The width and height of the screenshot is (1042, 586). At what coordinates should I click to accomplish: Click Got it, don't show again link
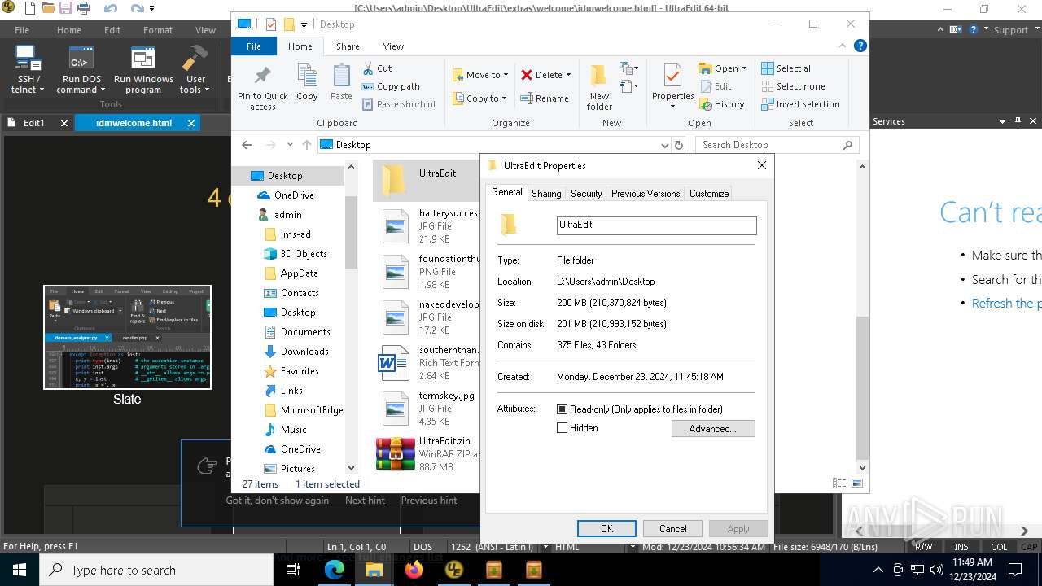pyautogui.click(x=278, y=501)
